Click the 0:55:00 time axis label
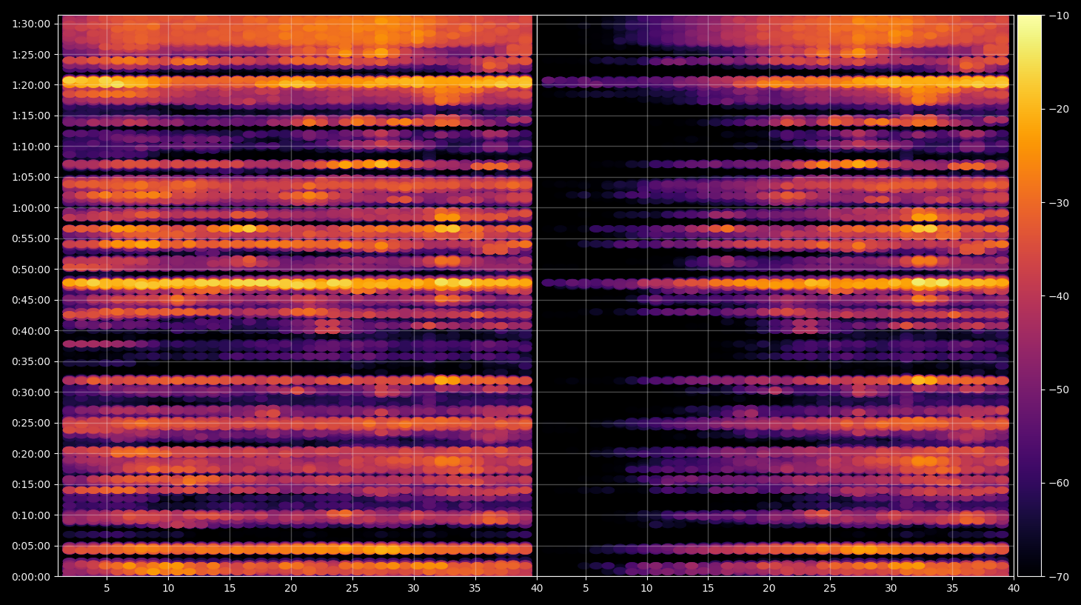 [31, 238]
